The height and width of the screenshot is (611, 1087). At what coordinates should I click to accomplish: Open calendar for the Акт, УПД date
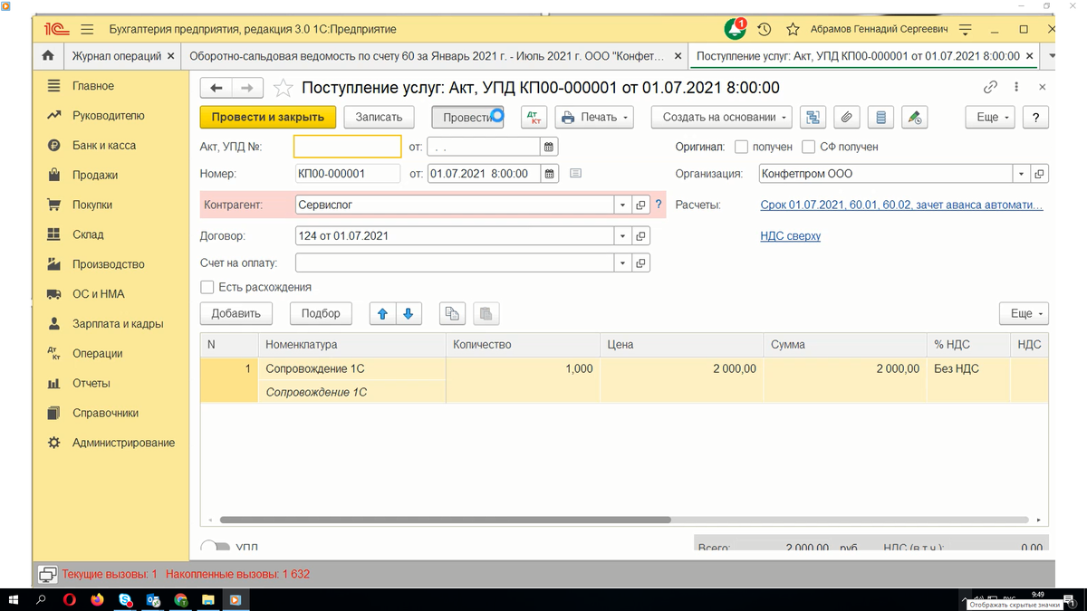(x=549, y=147)
